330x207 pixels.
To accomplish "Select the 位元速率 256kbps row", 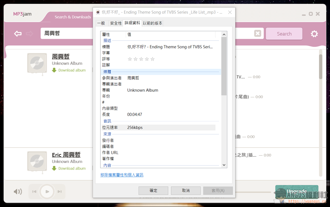I will click(x=158, y=127).
